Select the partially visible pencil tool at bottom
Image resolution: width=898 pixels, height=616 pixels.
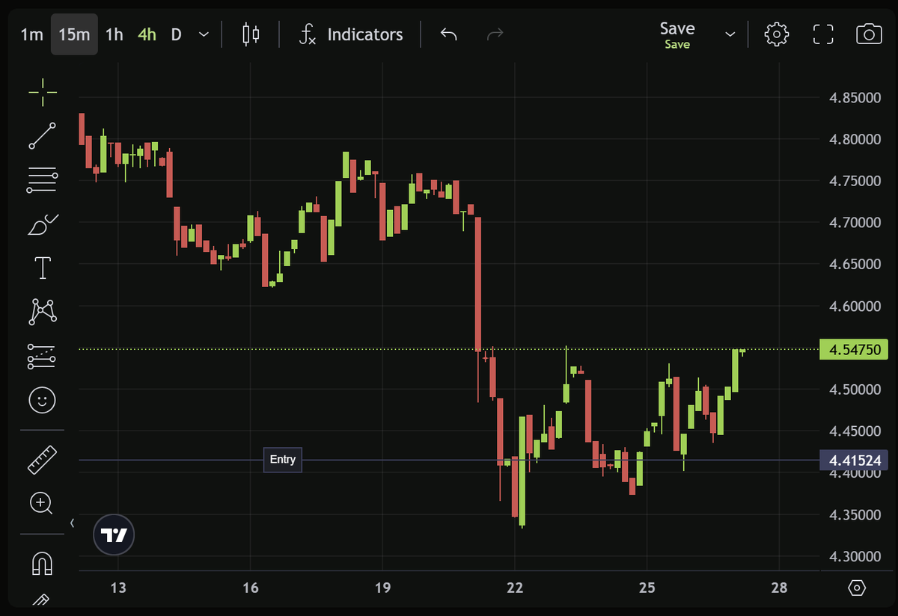click(41, 600)
